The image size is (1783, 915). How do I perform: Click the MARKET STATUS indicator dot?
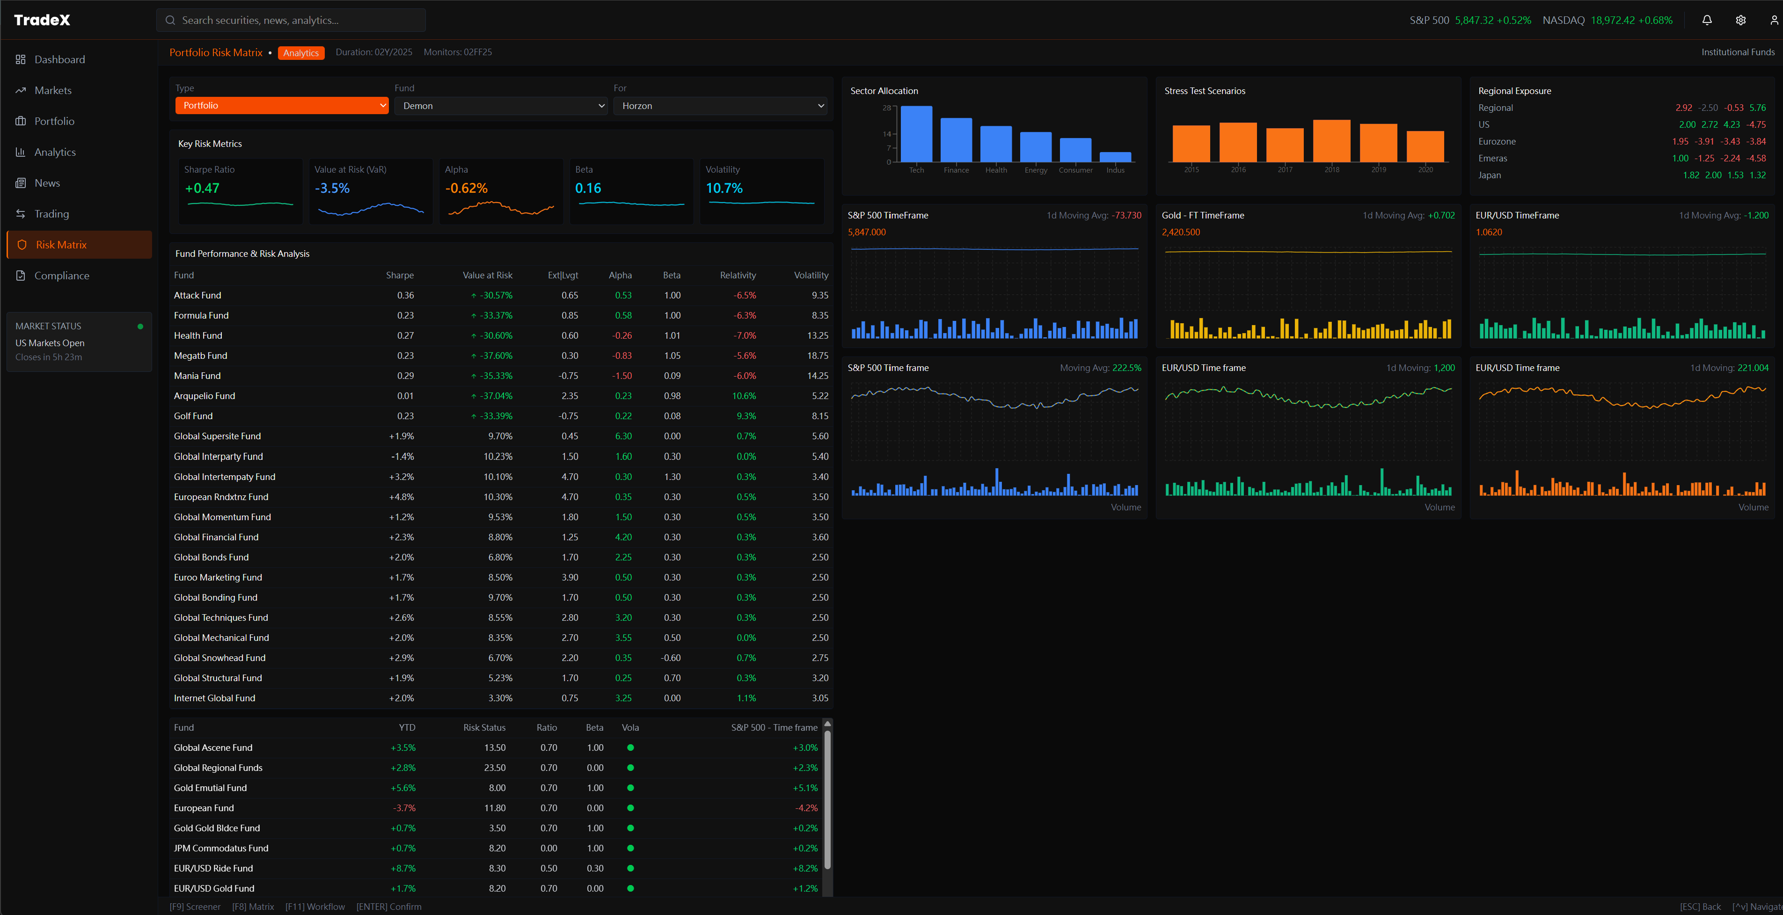click(140, 326)
